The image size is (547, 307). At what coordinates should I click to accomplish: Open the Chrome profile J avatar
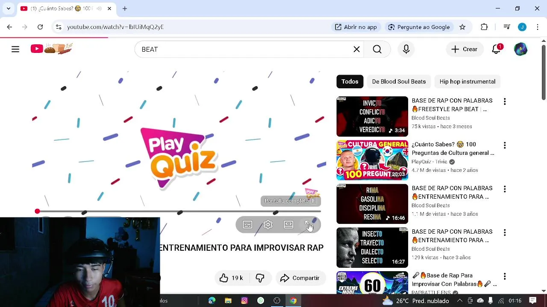[x=522, y=27]
